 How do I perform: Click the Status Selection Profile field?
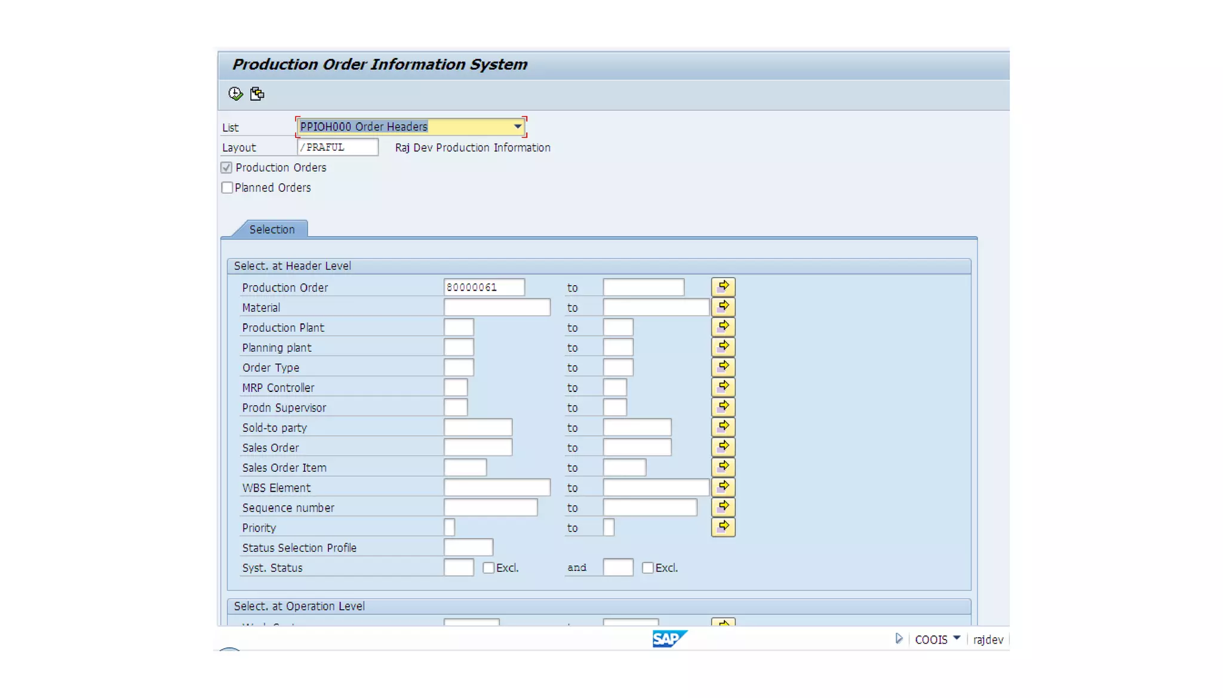point(468,548)
